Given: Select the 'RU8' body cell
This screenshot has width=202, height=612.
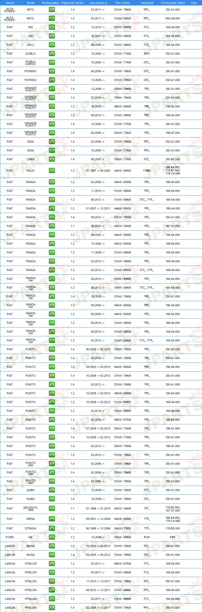Looking at the screenshot, I should click(x=147, y=537).
